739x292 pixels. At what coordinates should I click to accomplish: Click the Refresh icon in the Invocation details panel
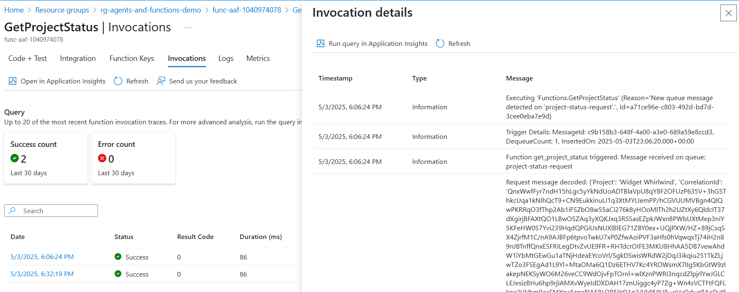pyautogui.click(x=440, y=43)
